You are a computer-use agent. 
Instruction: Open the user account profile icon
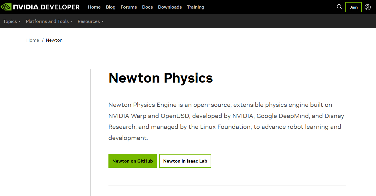[368, 7]
